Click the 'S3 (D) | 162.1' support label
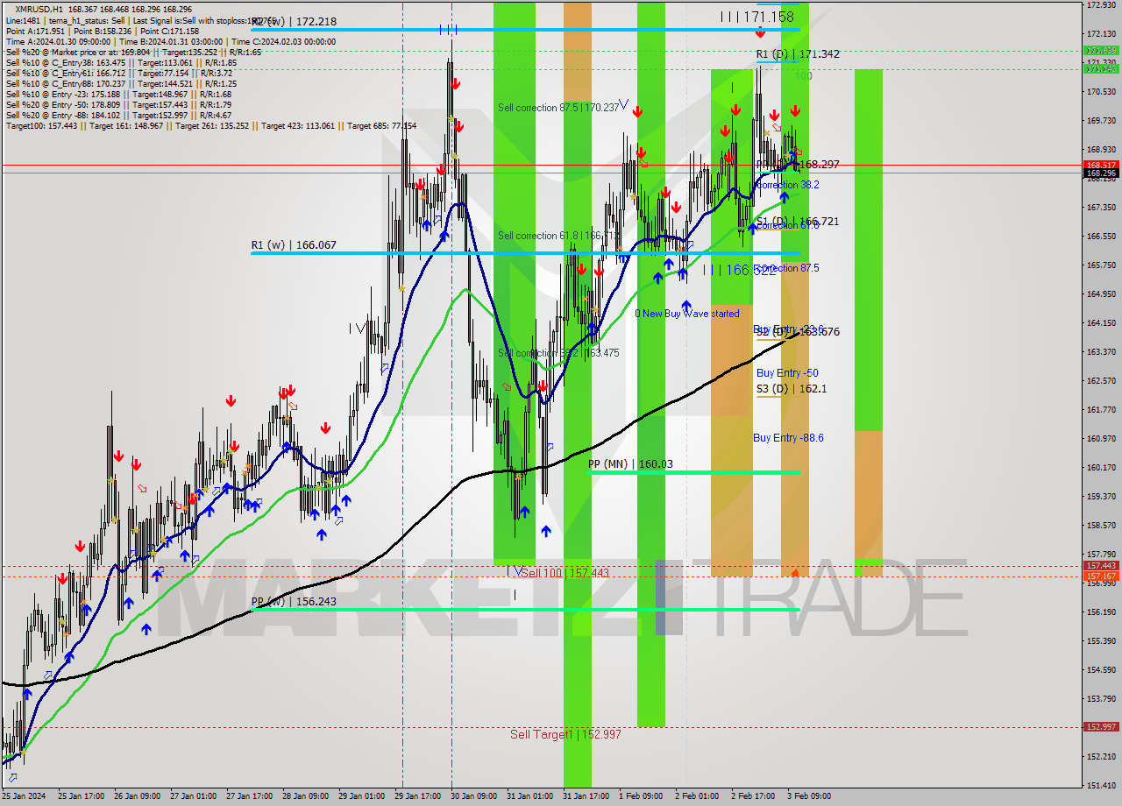The height and width of the screenshot is (806, 1122). [792, 388]
